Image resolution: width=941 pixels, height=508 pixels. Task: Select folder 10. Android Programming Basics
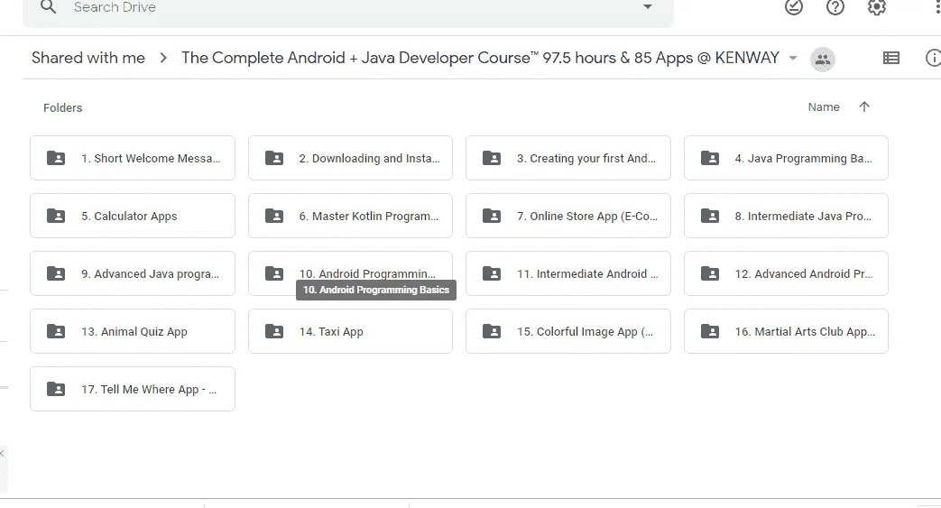click(x=350, y=273)
